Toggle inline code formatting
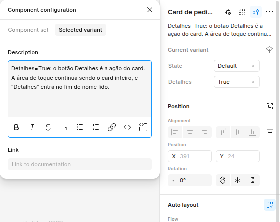280x222 pixels. [x=127, y=127]
